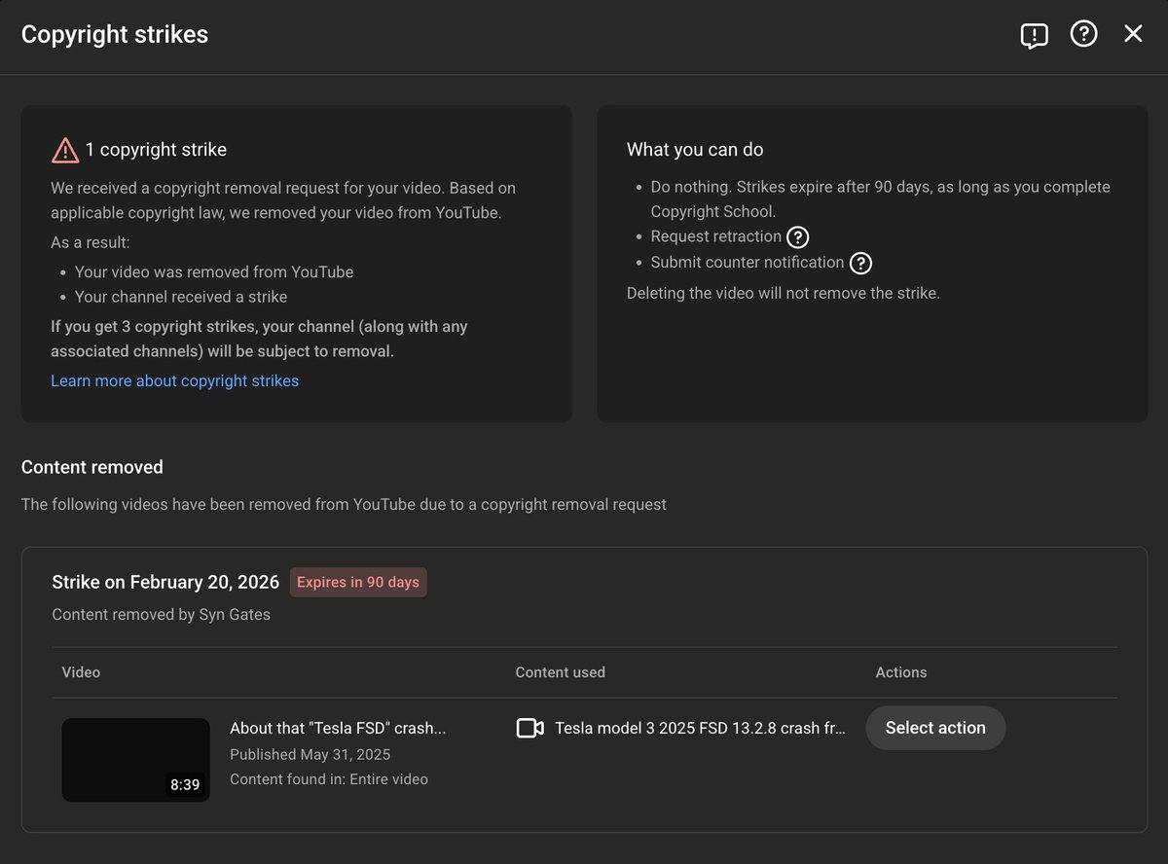The height and width of the screenshot is (864, 1168).
Task: Open the help icon in dialog header
Action: (1083, 34)
